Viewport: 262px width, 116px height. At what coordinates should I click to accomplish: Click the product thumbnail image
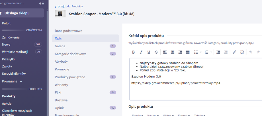point(60,14)
